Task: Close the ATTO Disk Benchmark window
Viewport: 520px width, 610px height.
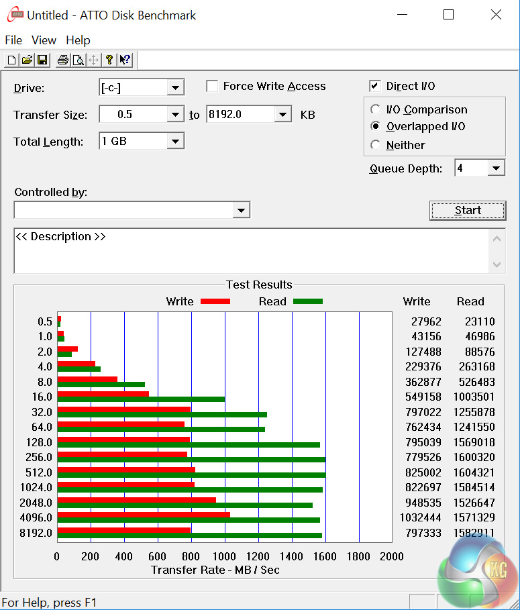Action: pos(496,15)
